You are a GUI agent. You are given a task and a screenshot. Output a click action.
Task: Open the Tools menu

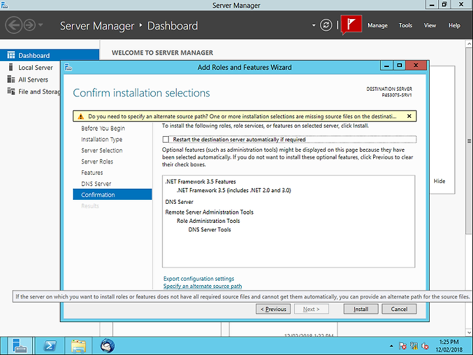[405, 26]
